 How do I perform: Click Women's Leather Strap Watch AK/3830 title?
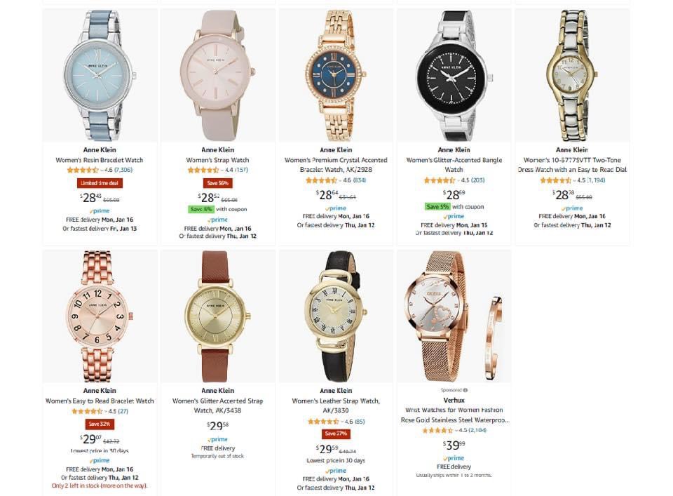pyautogui.click(x=336, y=405)
